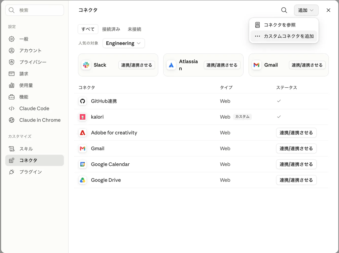
Task: Click the Adobe for creativity logo icon
Action: pyautogui.click(x=82, y=133)
